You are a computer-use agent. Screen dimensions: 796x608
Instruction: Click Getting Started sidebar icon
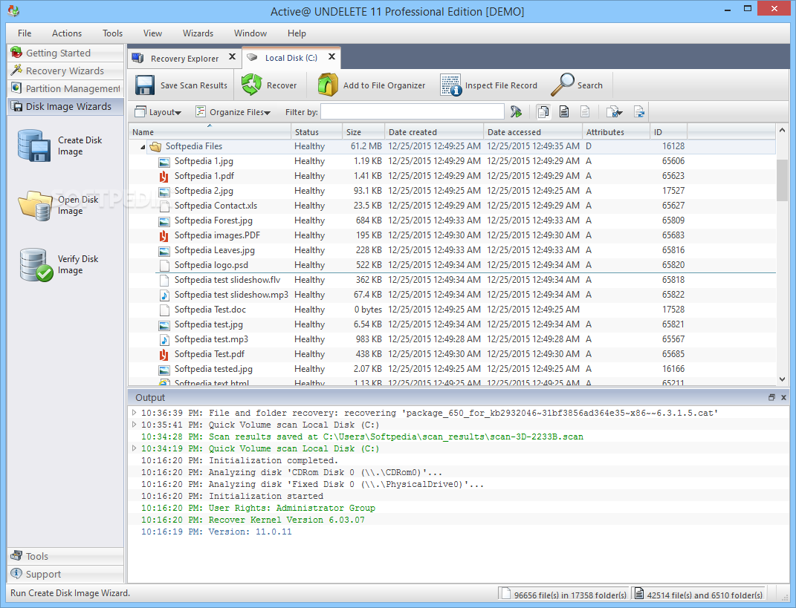(x=17, y=52)
